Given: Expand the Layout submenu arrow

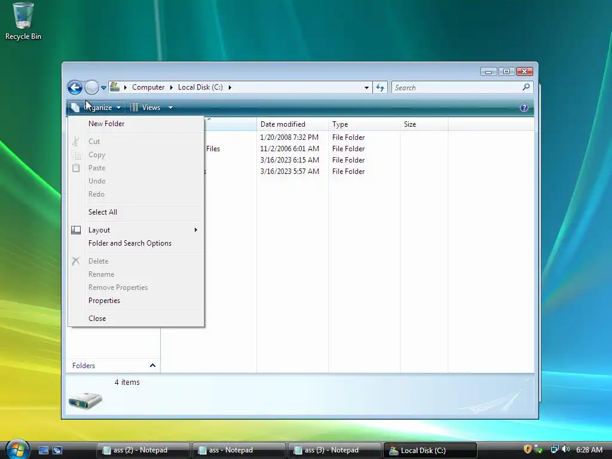Looking at the screenshot, I should pyautogui.click(x=196, y=230).
